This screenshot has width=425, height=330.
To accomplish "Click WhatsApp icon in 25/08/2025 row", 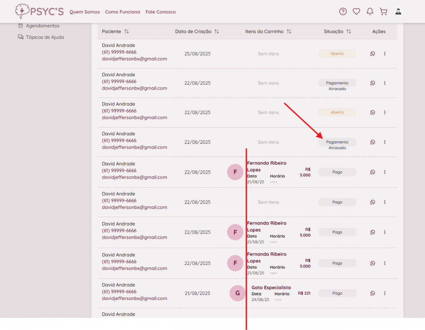I will [x=373, y=54].
